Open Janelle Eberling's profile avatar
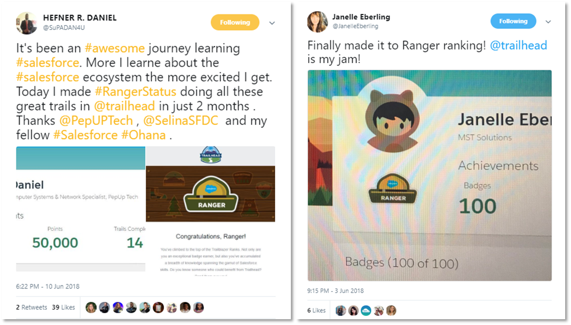571x325 pixels. coord(317,21)
